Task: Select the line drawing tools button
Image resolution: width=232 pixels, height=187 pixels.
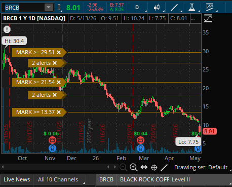Action: (174, 8)
